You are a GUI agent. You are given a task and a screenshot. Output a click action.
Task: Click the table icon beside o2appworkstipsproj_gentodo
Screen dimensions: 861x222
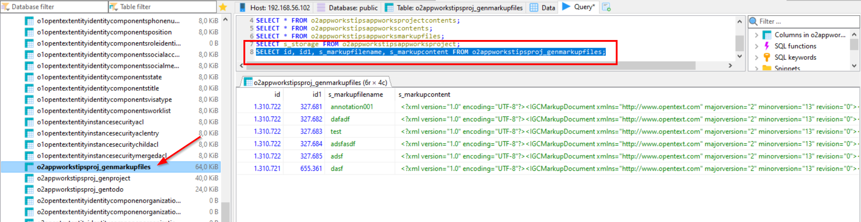[x=29, y=190]
